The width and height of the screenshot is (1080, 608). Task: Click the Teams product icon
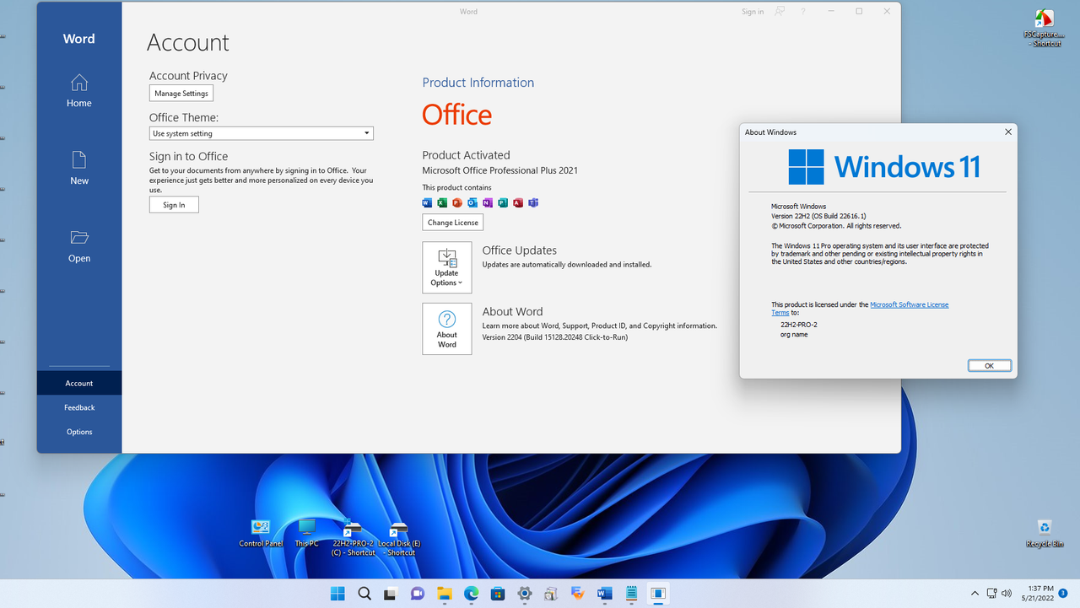pyautogui.click(x=533, y=202)
